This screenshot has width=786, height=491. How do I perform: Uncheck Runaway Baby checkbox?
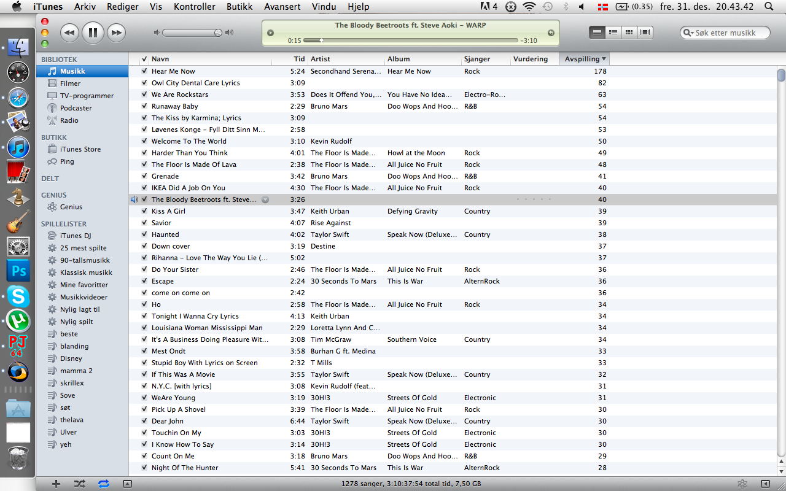144,106
